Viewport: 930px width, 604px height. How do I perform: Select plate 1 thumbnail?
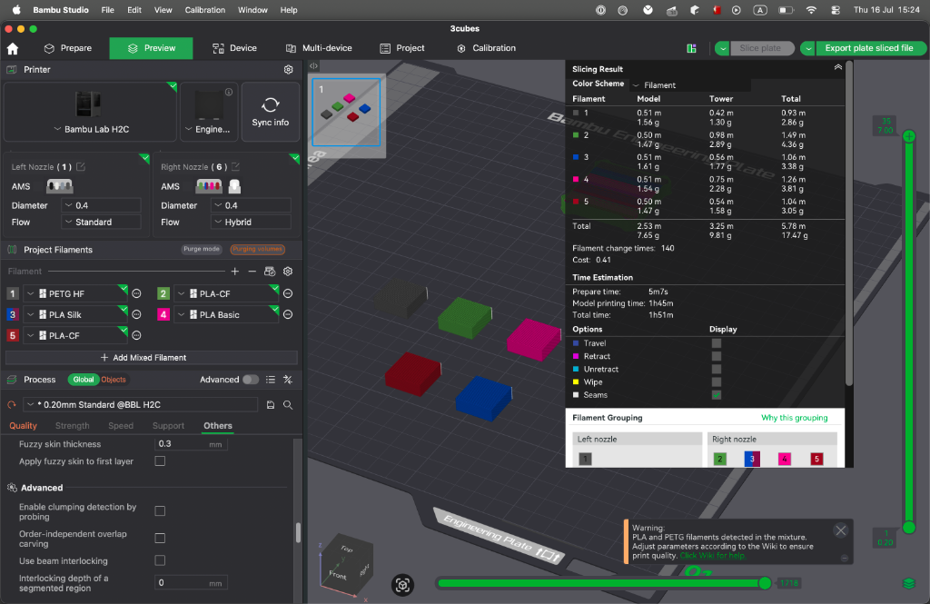pyautogui.click(x=346, y=112)
